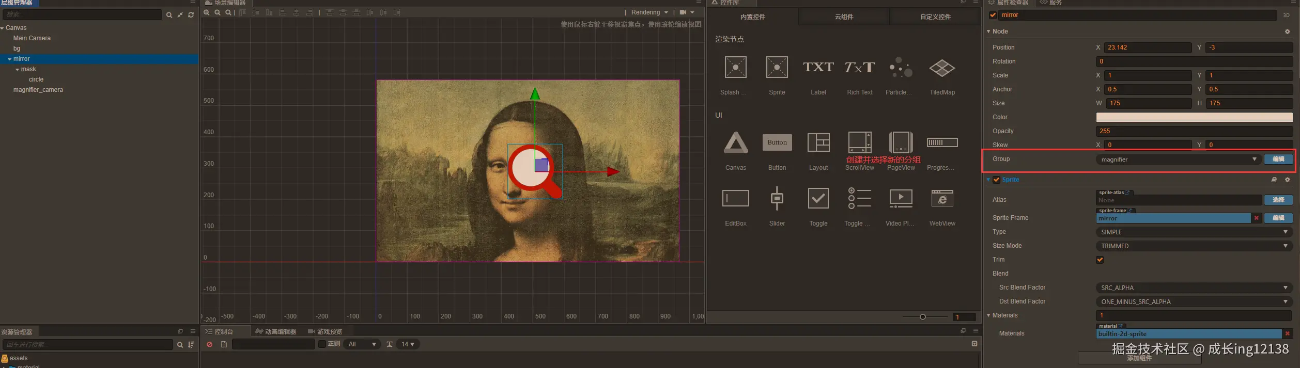Image resolution: width=1300 pixels, height=368 pixels.
Task: Open the 游戏预览 tab
Action: 325,331
